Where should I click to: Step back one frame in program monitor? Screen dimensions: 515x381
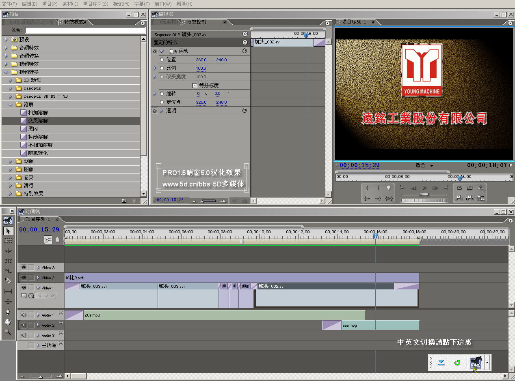413,188
